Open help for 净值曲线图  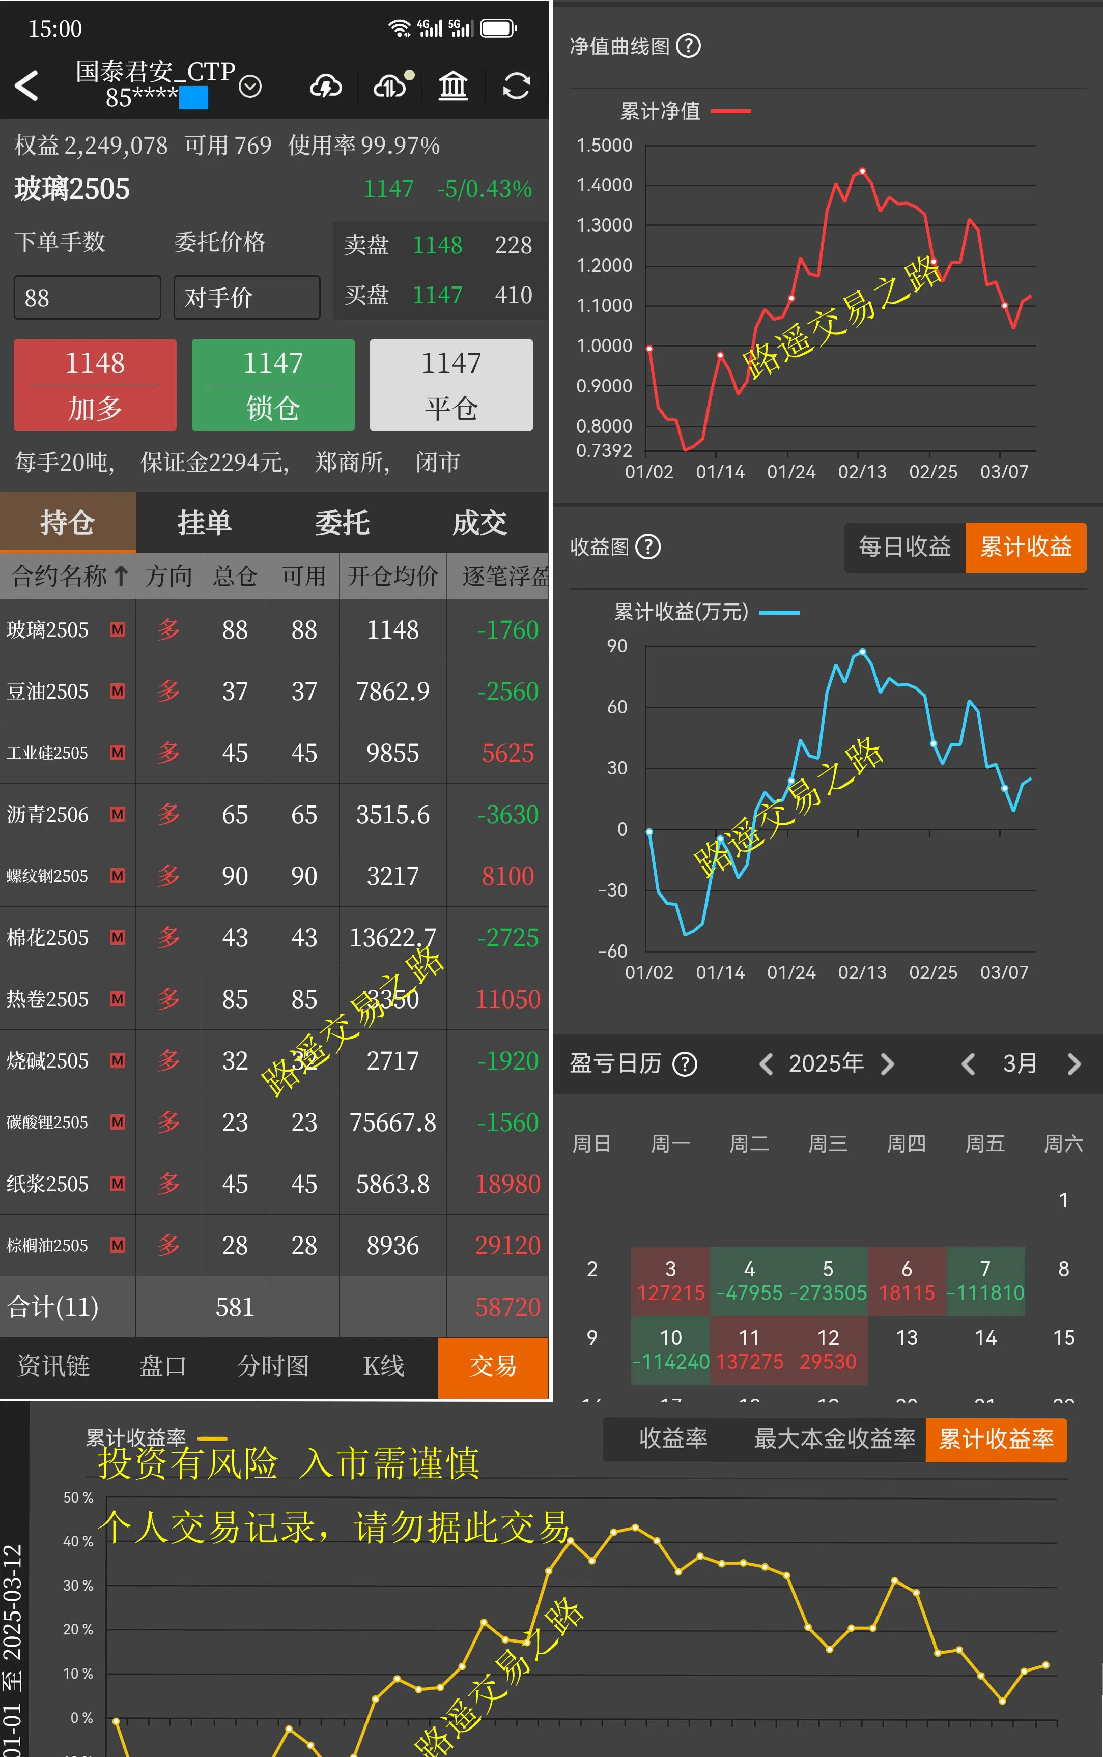[689, 46]
